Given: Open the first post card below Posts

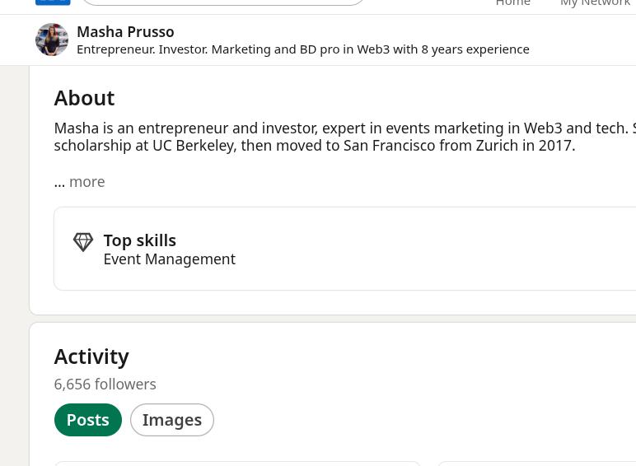Looking at the screenshot, I should pos(237,464).
